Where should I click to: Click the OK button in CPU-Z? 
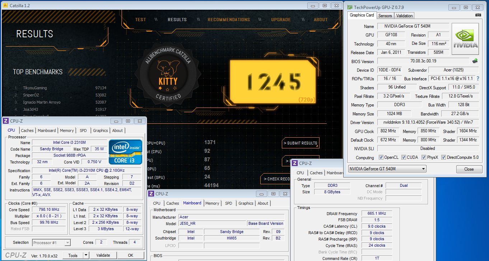point(130,255)
